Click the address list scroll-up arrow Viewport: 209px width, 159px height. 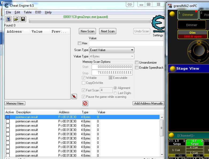[x=162, y=117]
